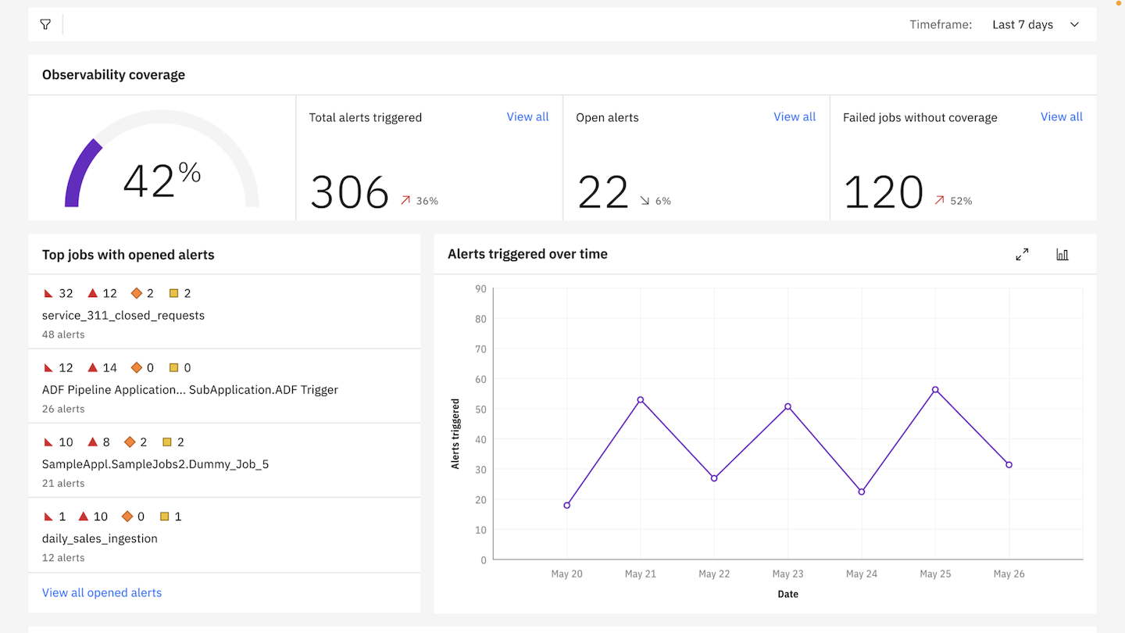View all open alerts
1125x633 pixels.
[795, 116]
